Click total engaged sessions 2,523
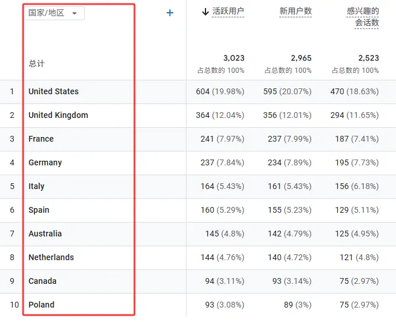This screenshot has width=396, height=322. pyautogui.click(x=368, y=58)
